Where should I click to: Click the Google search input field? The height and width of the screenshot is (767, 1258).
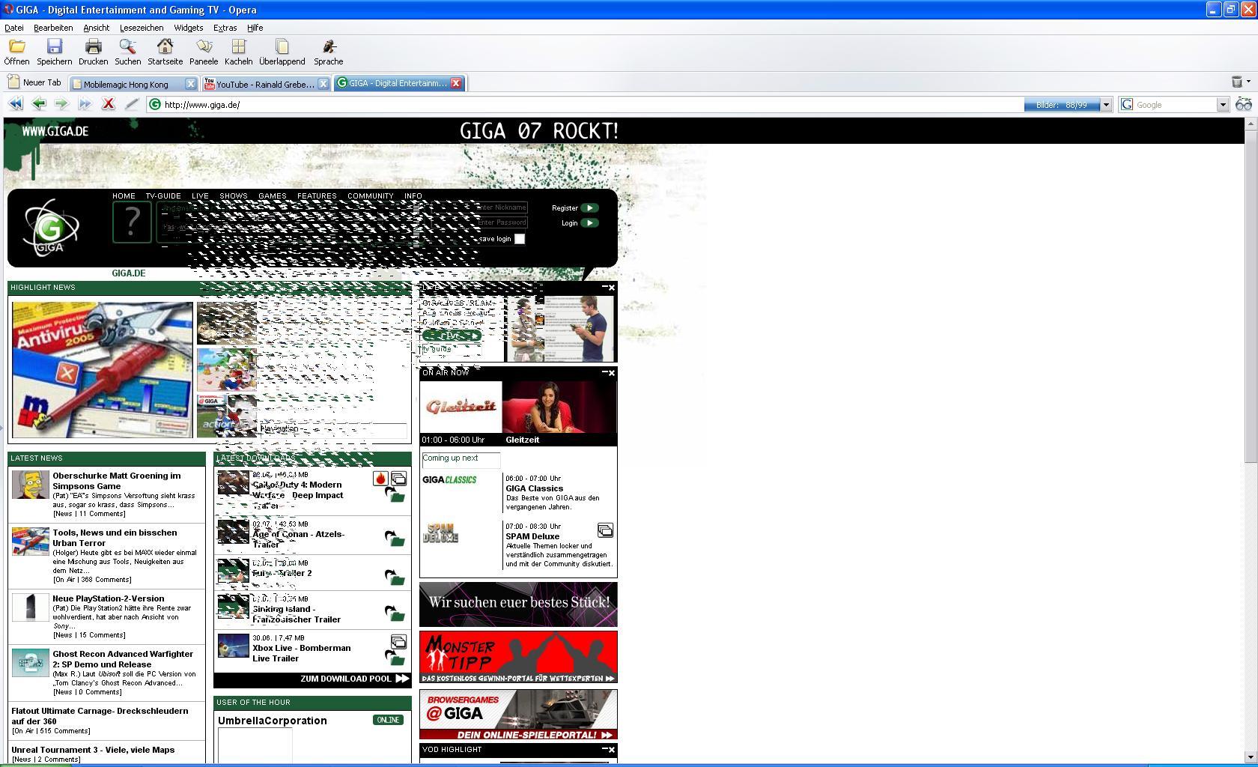tap(1174, 105)
